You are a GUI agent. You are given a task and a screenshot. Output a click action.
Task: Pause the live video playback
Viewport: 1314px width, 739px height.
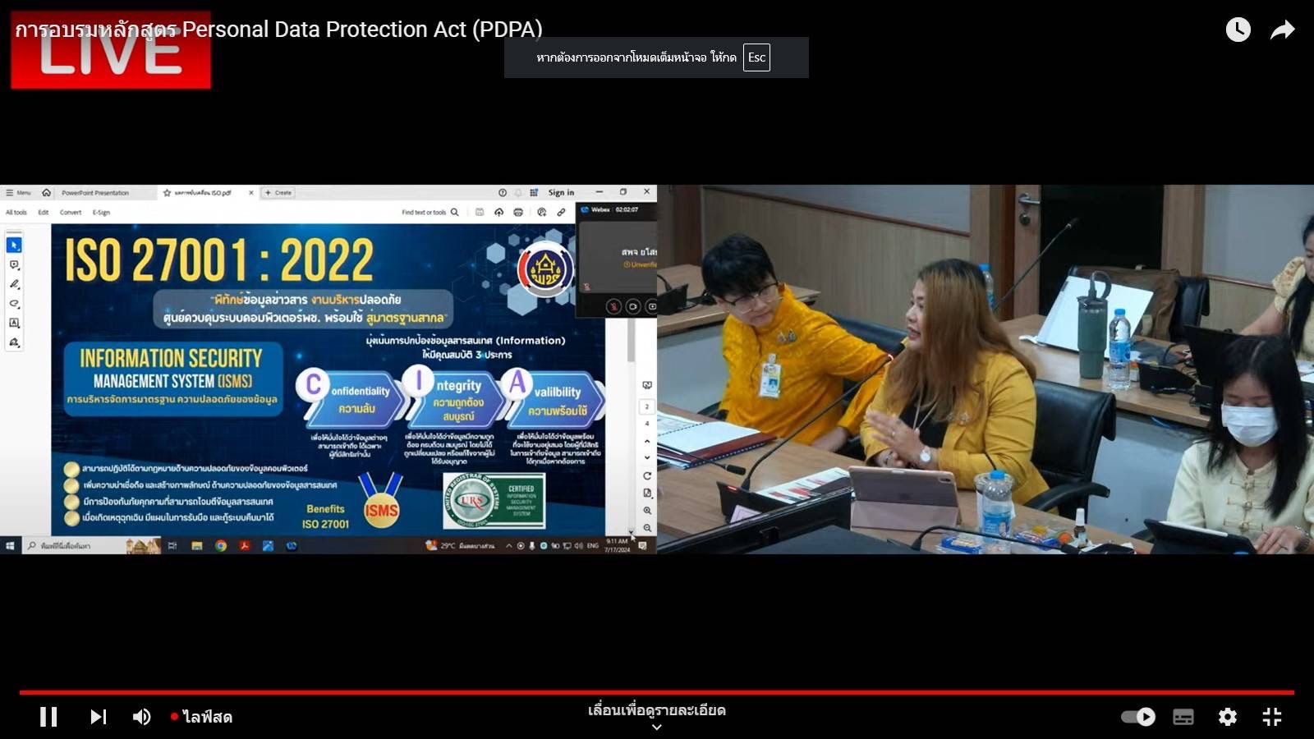point(48,717)
